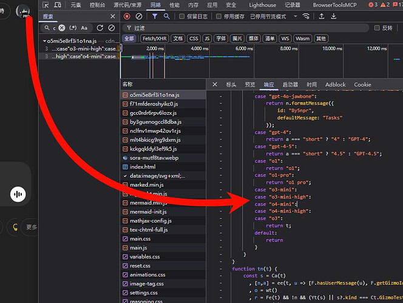This screenshot has width=403, height=303.
Task: Click the Name column header
Action: [163, 84]
